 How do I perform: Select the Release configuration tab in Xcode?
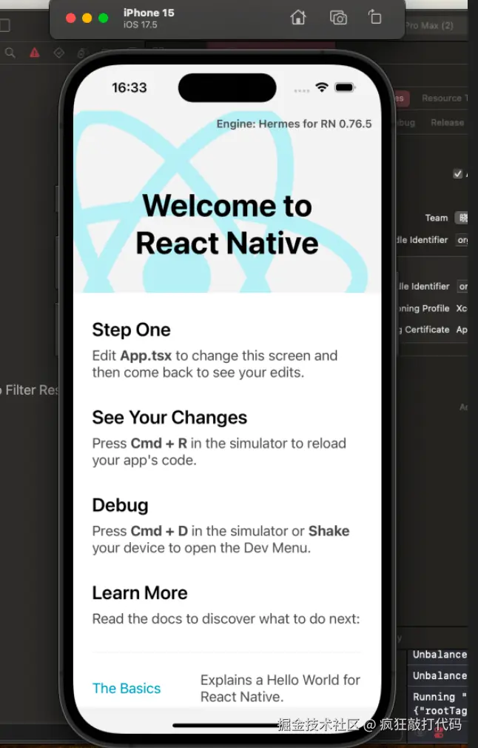(x=447, y=123)
